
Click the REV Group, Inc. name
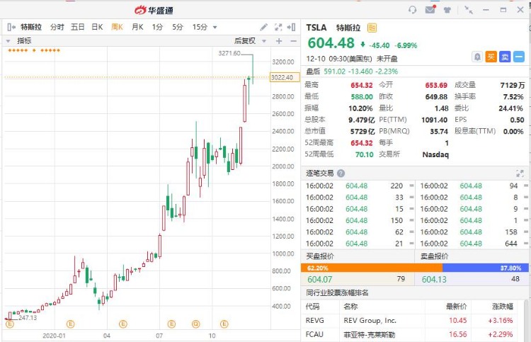click(370, 320)
